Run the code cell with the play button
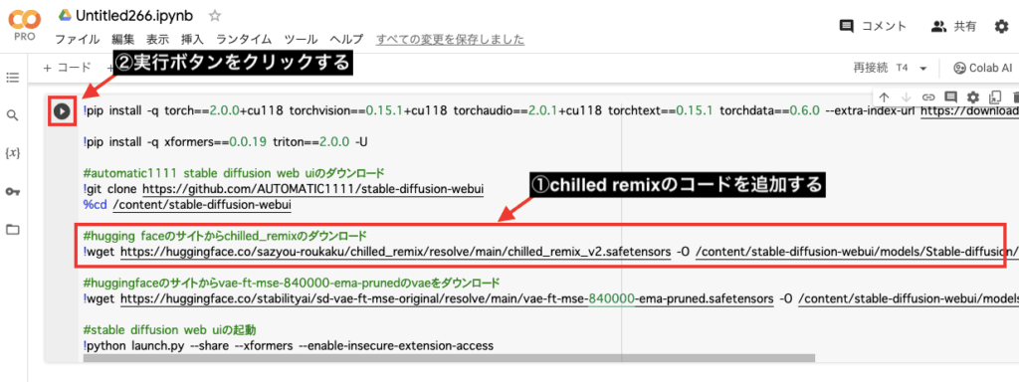1019x382 pixels. pyautogui.click(x=62, y=111)
